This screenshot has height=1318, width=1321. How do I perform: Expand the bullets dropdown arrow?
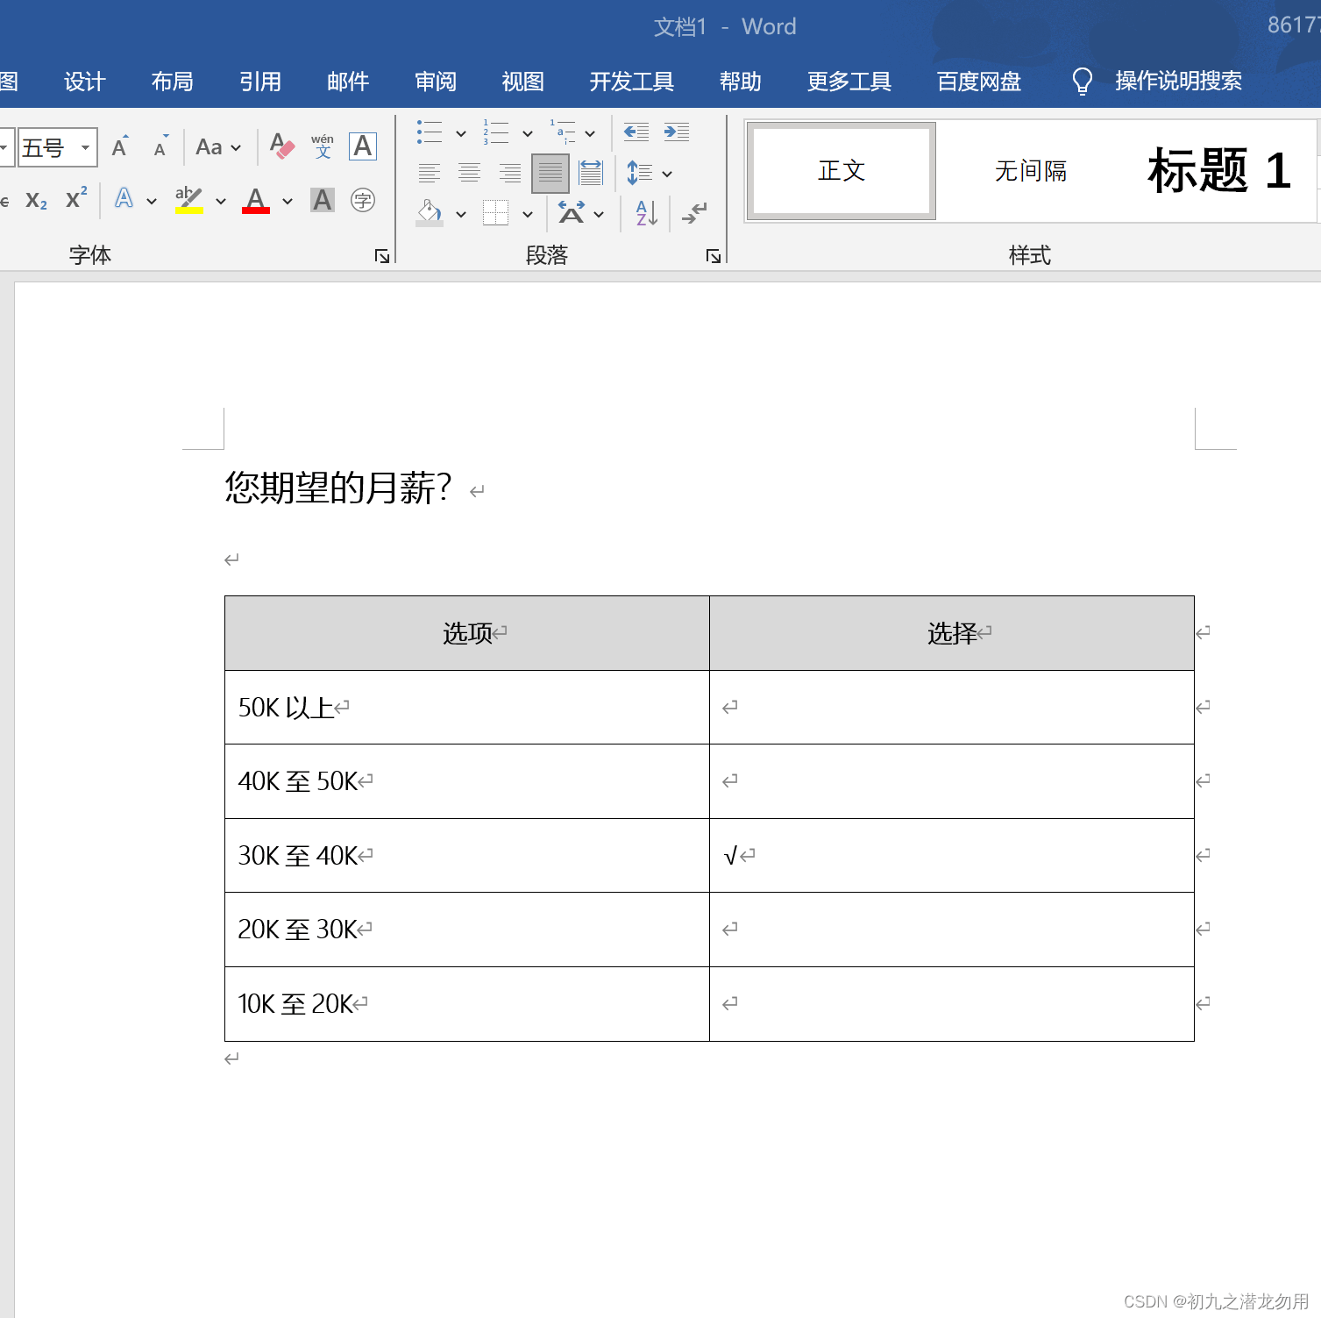pyautogui.click(x=461, y=133)
